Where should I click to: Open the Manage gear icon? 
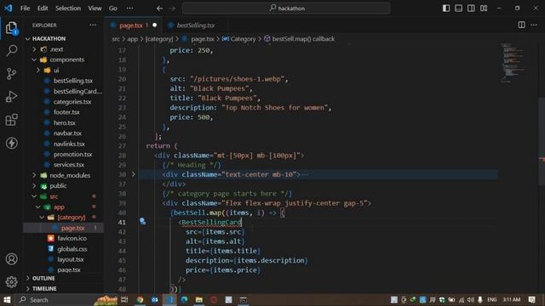(x=11, y=281)
